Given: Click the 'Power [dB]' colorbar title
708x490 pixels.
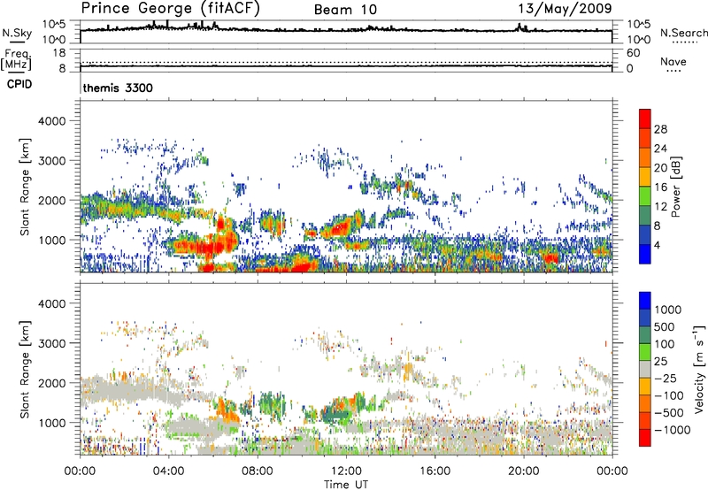Looking at the screenshot, I should click(x=676, y=187).
